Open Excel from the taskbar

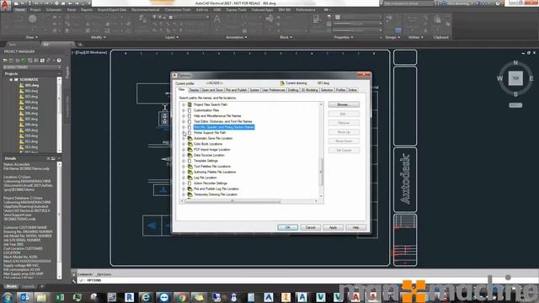(x=60, y=297)
